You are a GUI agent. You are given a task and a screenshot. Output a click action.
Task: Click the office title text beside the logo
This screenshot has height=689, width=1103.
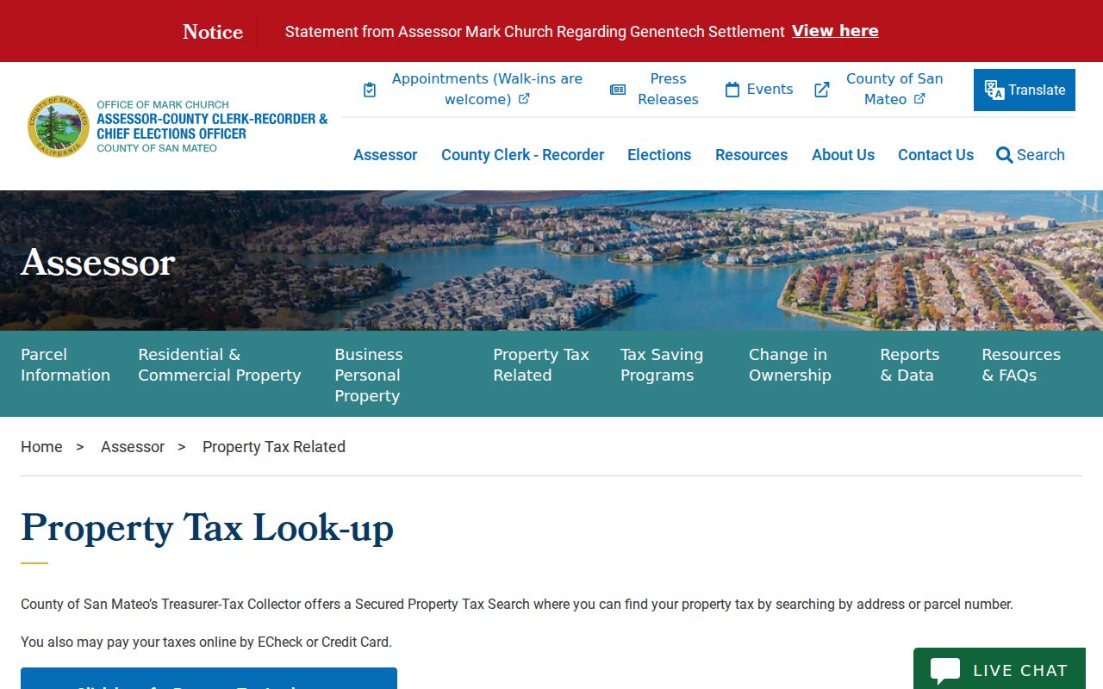tap(212, 127)
